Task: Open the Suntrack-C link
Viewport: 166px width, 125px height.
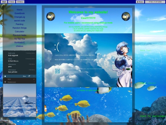Action: (19, 43)
